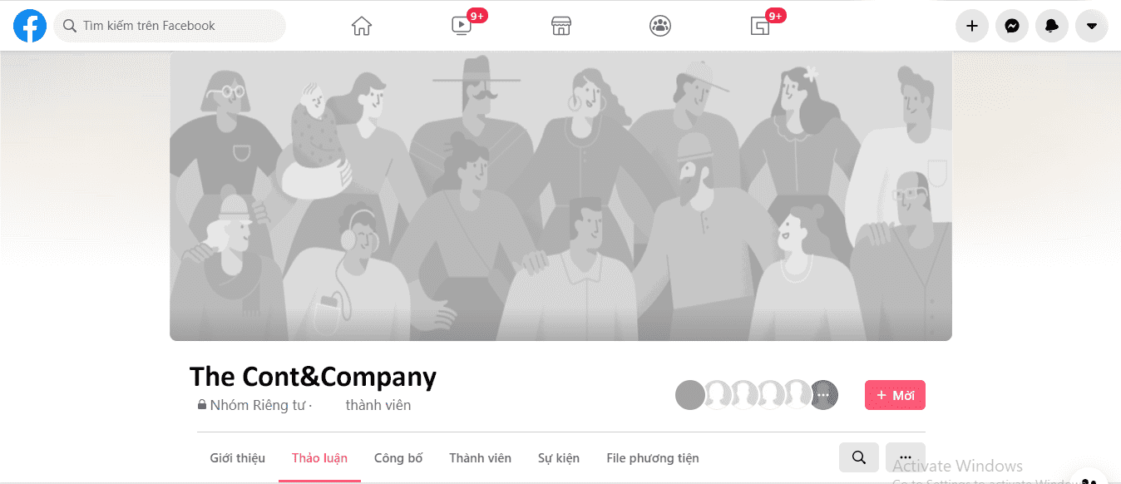This screenshot has width=1121, height=484.
Task: Click the plus Create icon
Action: 971,26
